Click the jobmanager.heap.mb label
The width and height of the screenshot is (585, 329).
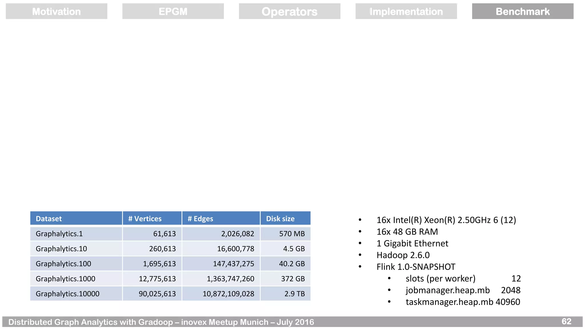point(448,290)
